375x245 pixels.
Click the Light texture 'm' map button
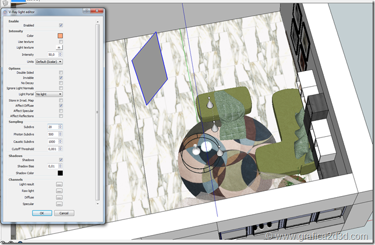click(x=59, y=48)
